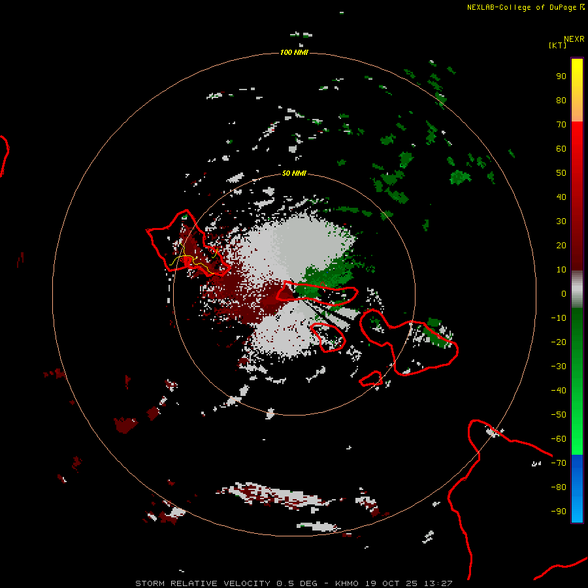Select the 100 NMI range ring label
This screenshot has height=588, width=588.
294,52
